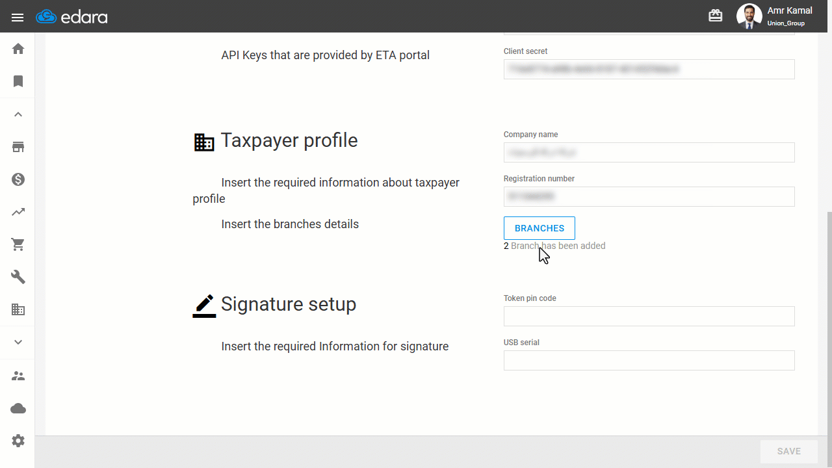Screen dimensions: 832x468
Task: Open the bookmarks sidebar icon
Action: tap(18, 81)
